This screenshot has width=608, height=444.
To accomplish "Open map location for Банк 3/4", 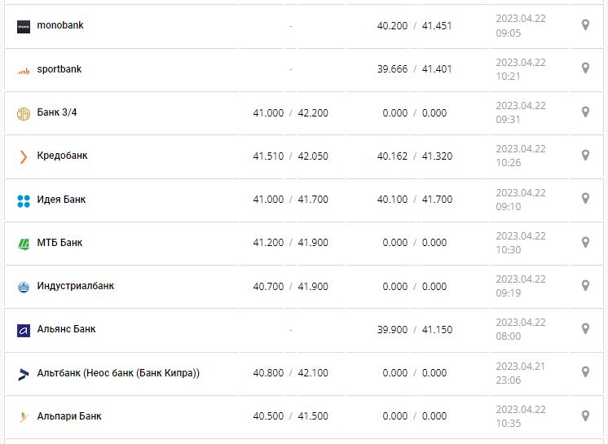I will pyautogui.click(x=585, y=112).
